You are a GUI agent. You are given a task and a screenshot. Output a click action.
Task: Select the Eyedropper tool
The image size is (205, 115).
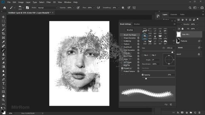pos(3,42)
